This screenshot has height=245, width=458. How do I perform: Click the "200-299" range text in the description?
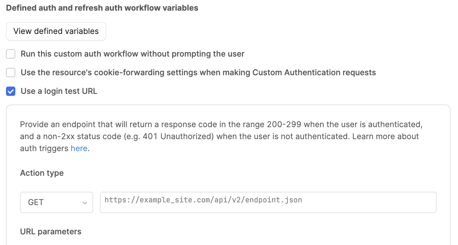tap(284, 124)
